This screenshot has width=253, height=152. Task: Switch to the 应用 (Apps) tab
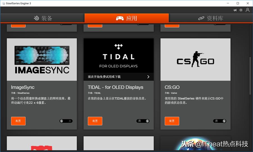[126, 18]
